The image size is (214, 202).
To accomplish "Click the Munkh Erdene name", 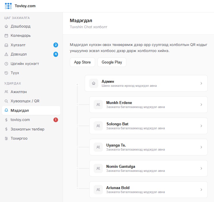I will [x=119, y=103].
